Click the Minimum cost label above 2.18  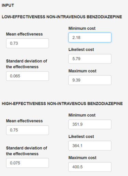click(x=82, y=28)
